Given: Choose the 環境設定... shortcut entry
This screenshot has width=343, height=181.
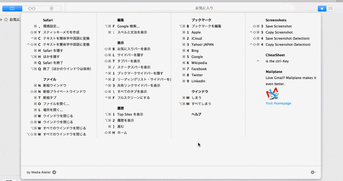Looking at the screenshot, I should [51, 26].
